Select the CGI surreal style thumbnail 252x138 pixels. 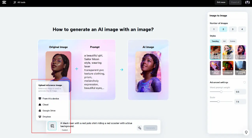(240, 52)
